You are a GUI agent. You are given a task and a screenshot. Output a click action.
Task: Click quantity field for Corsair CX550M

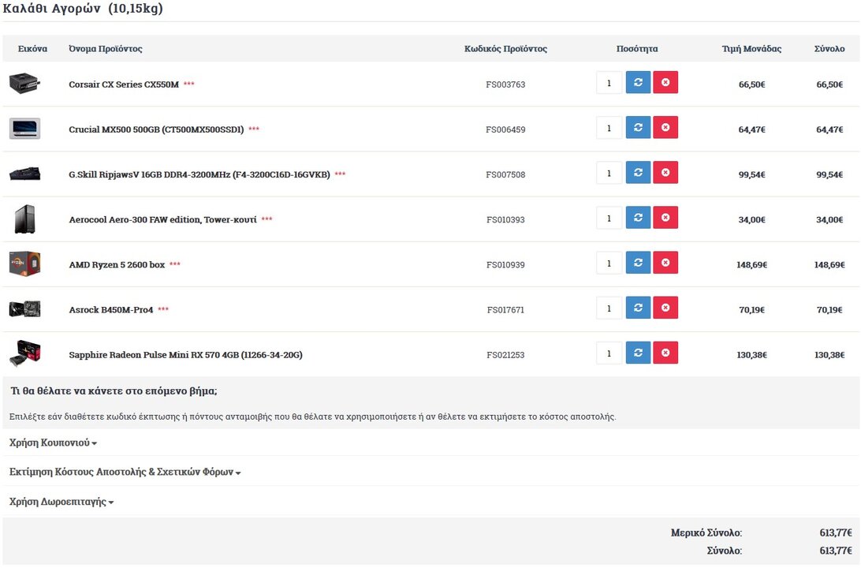point(609,83)
